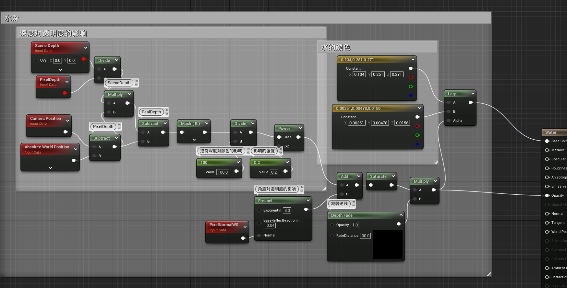This screenshot has width=567, height=288.
Task: Expand the Mask (B) node bottom arrow
Action: [x=194, y=140]
